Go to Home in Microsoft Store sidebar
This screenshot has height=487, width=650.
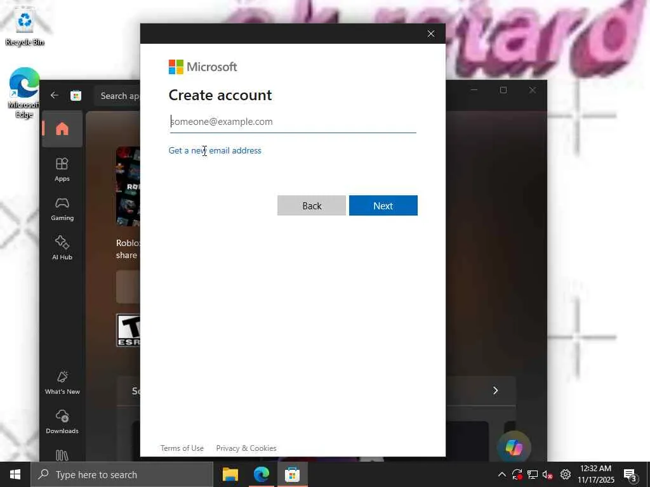coord(62,129)
